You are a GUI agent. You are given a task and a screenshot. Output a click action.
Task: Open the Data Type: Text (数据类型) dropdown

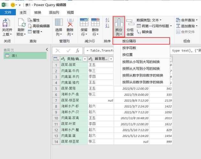point(149,20)
